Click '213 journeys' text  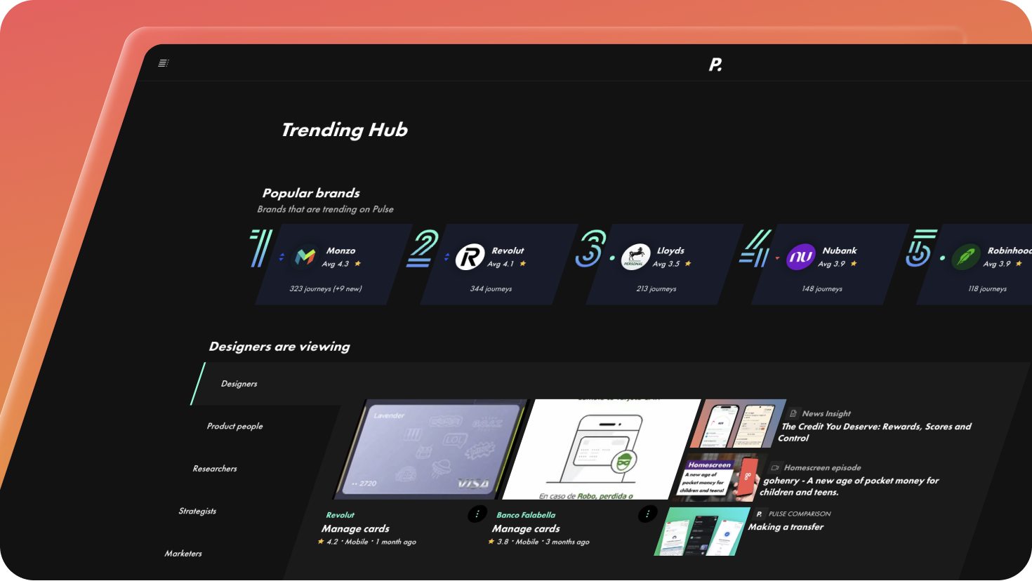[656, 288]
